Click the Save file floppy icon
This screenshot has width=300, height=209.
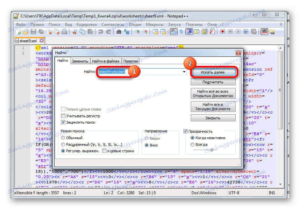33,32
